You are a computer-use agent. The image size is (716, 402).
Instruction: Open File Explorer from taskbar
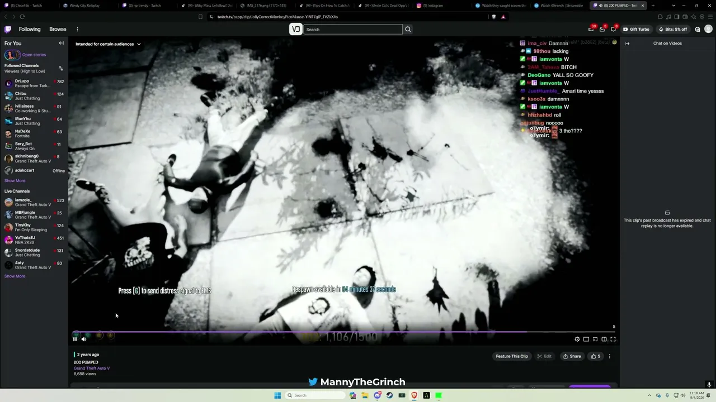coord(365,395)
